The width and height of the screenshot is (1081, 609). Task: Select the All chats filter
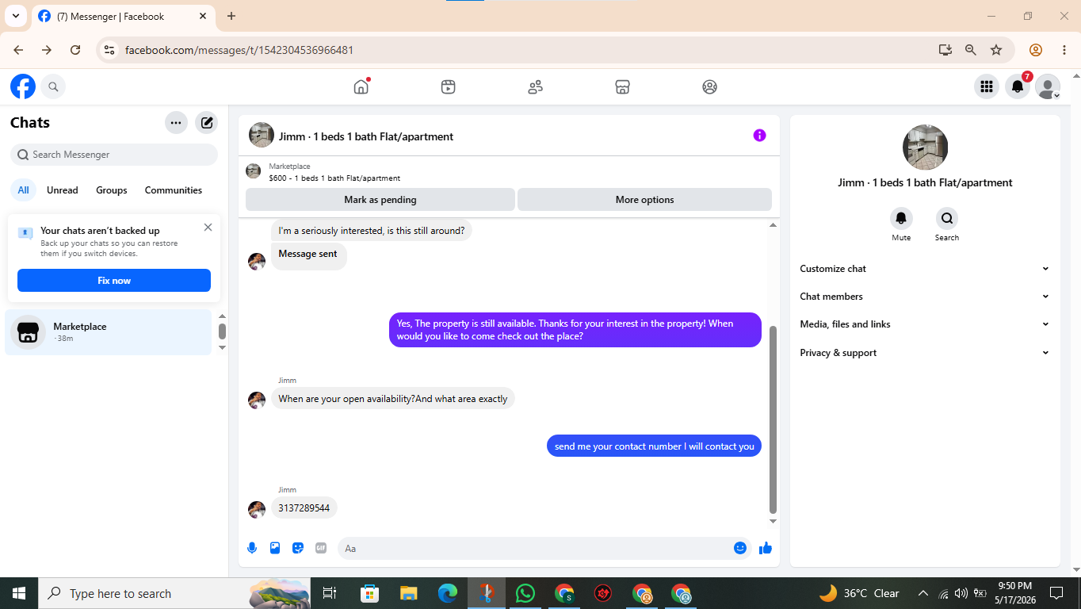[24, 190]
